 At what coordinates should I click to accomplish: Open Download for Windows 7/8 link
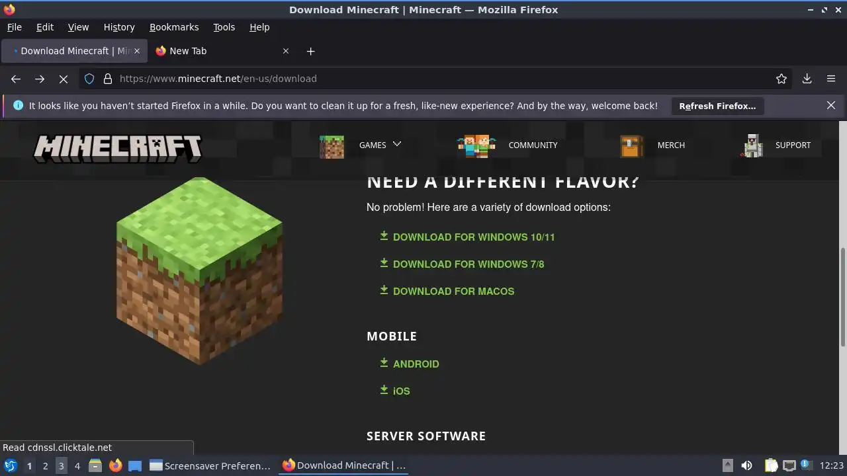pos(468,264)
